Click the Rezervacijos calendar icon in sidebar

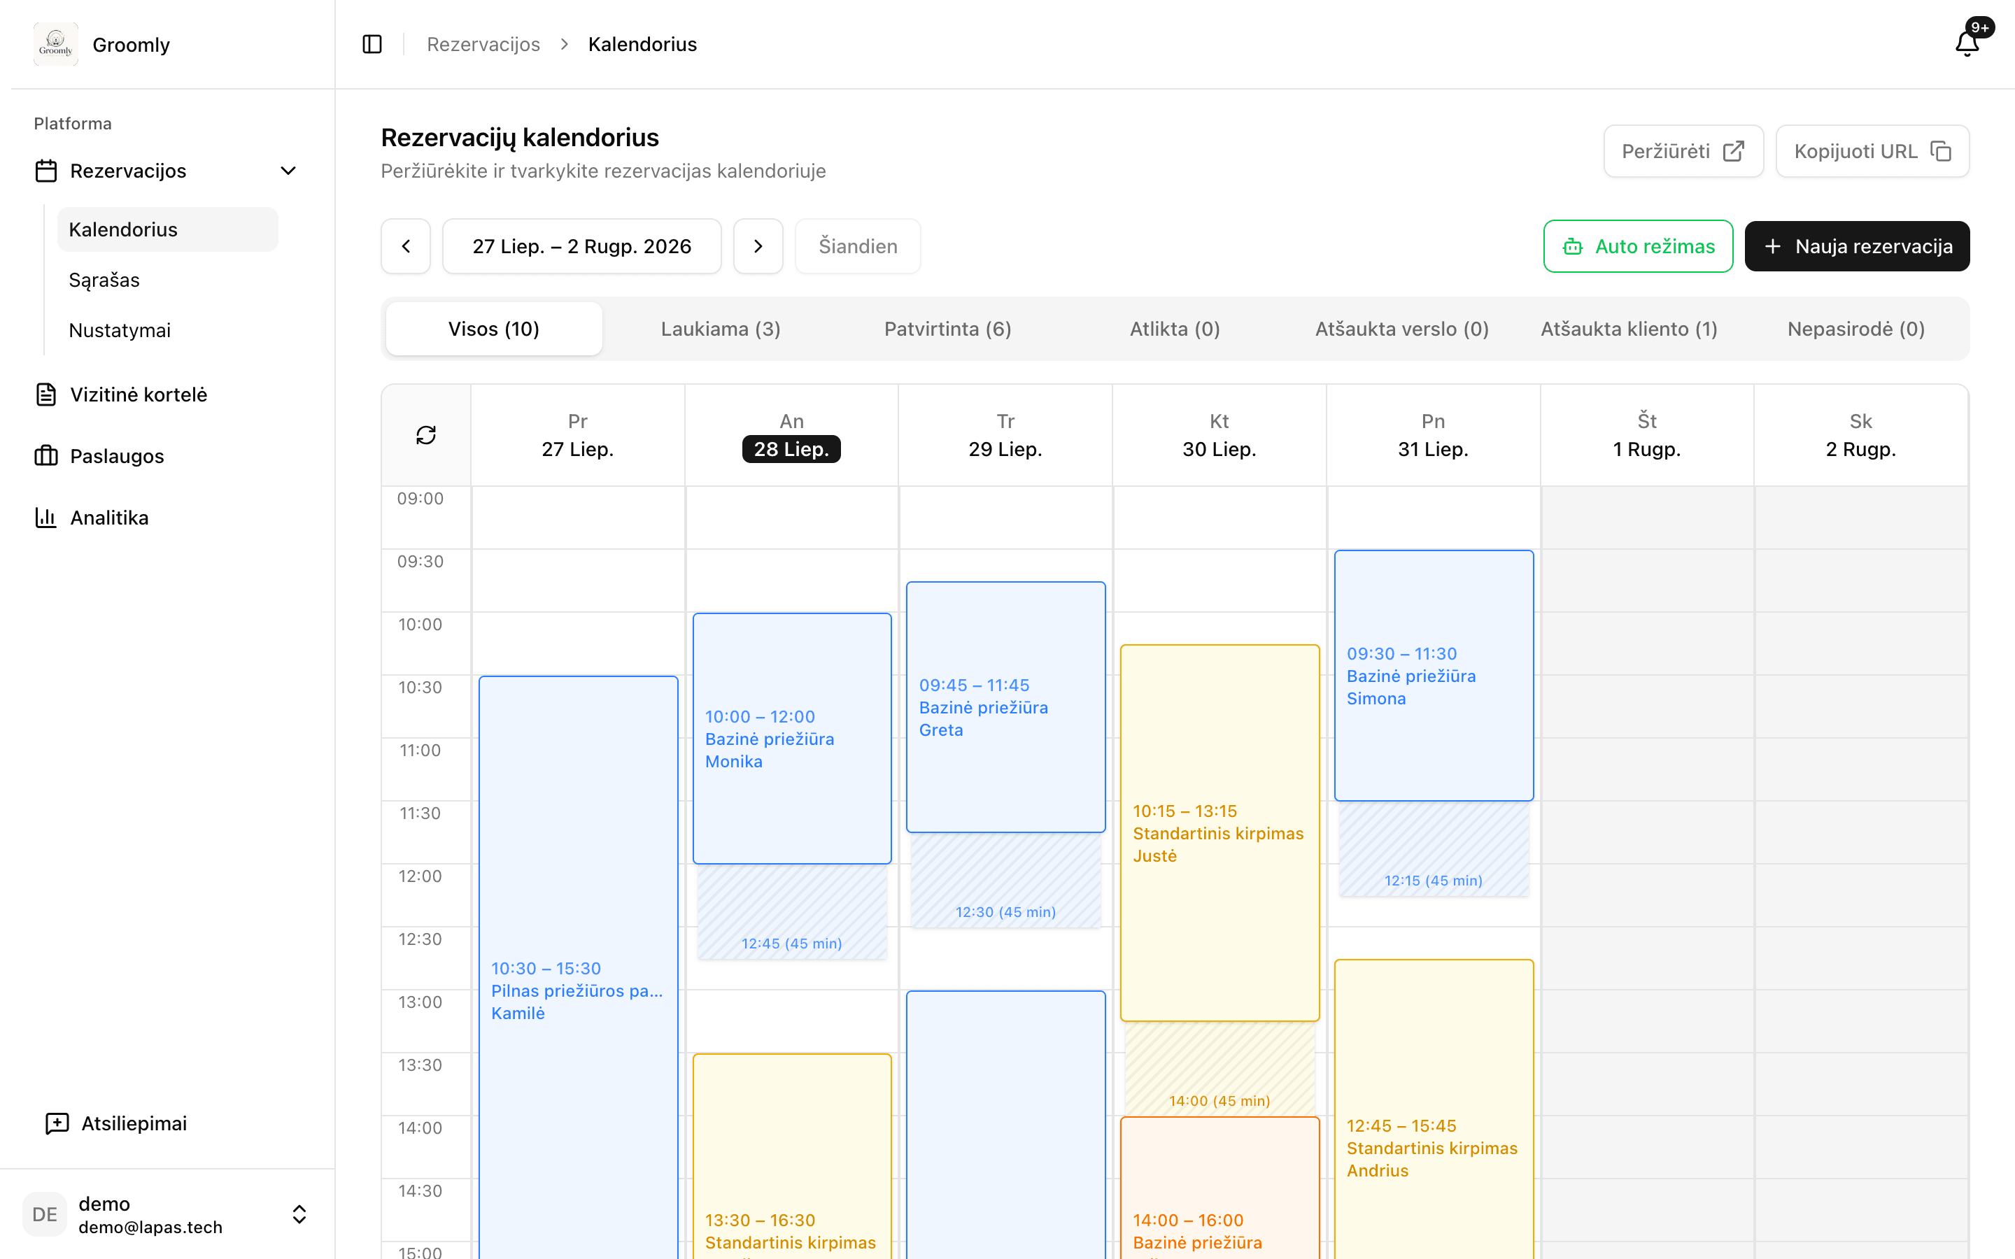(x=45, y=171)
